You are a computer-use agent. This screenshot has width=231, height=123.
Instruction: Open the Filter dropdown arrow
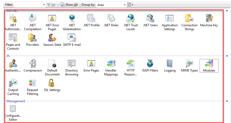[x=44, y=5]
